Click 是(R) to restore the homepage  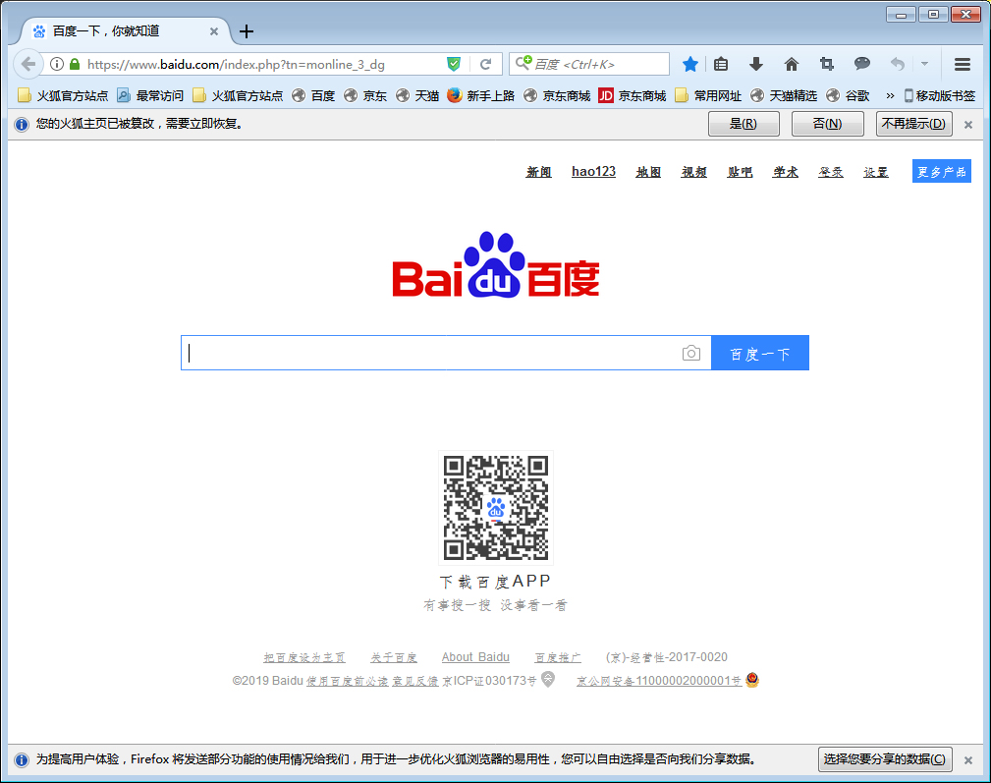pos(743,124)
